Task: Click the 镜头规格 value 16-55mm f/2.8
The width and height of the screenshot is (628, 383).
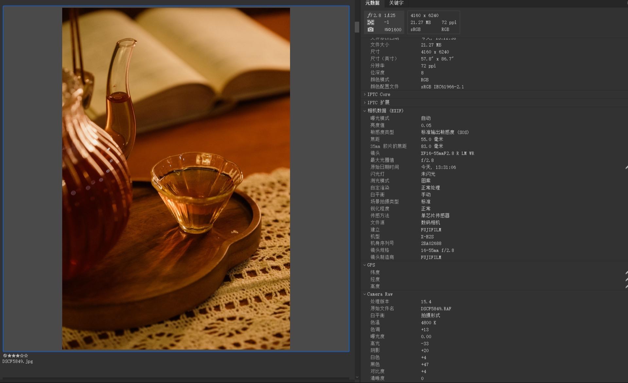Action: [437, 250]
